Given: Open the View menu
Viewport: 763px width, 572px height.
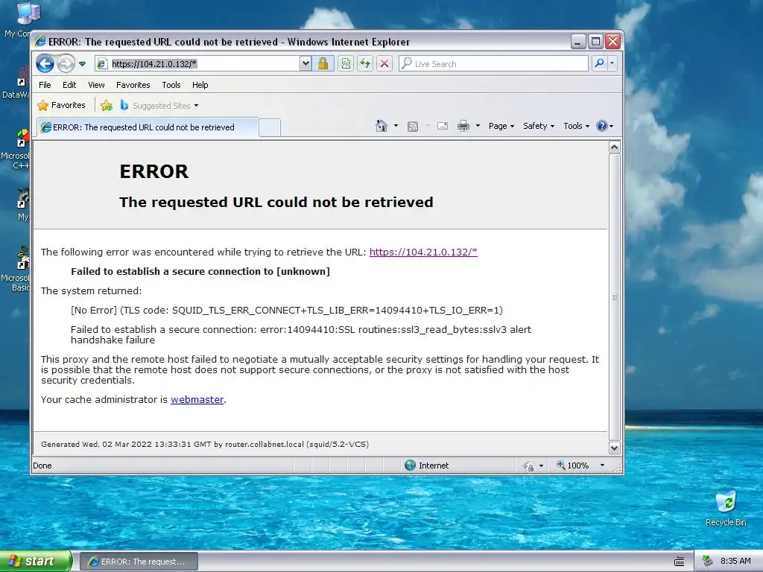Looking at the screenshot, I should coord(96,85).
